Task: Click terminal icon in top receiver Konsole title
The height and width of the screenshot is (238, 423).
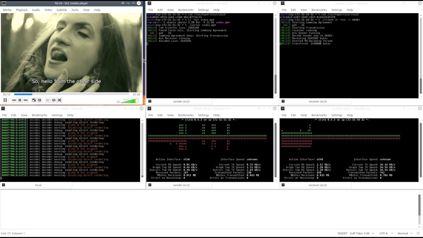Action: point(283,3)
